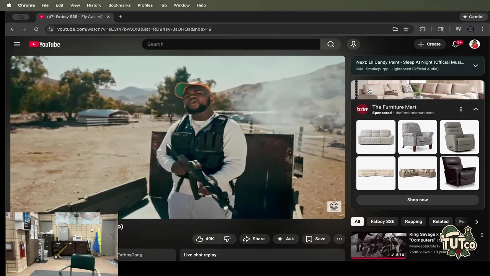Select the patterned recliner product

pyautogui.click(x=418, y=137)
